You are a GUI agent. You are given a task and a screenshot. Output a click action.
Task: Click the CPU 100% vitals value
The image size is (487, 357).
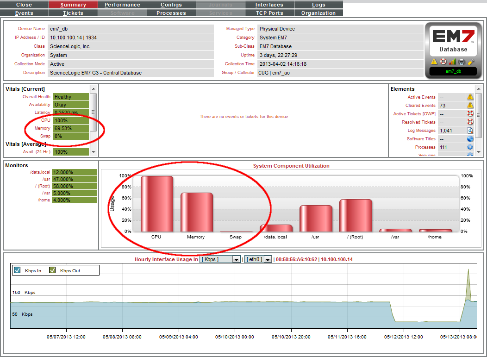click(x=71, y=120)
